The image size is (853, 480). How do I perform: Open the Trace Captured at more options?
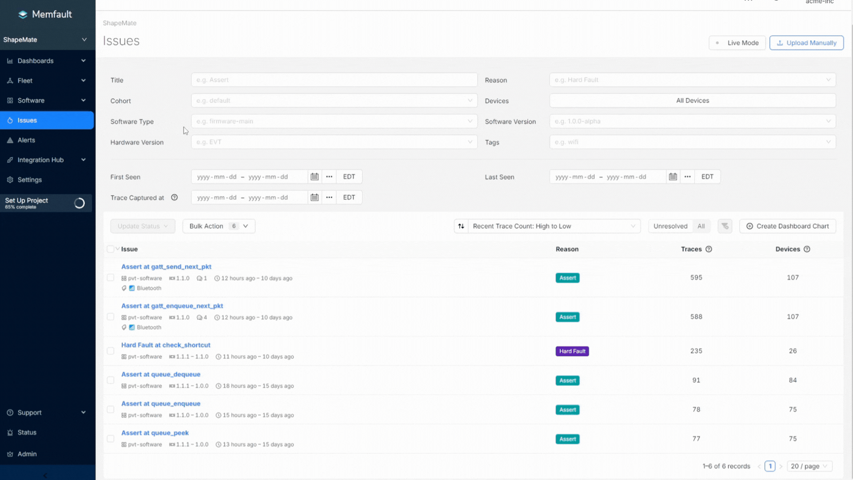coord(329,197)
